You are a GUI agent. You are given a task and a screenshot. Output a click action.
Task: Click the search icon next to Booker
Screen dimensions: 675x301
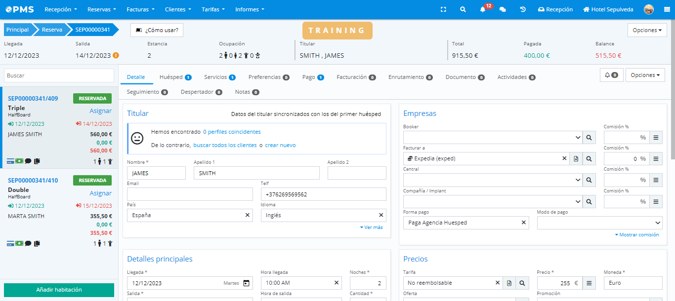pyautogui.click(x=589, y=137)
